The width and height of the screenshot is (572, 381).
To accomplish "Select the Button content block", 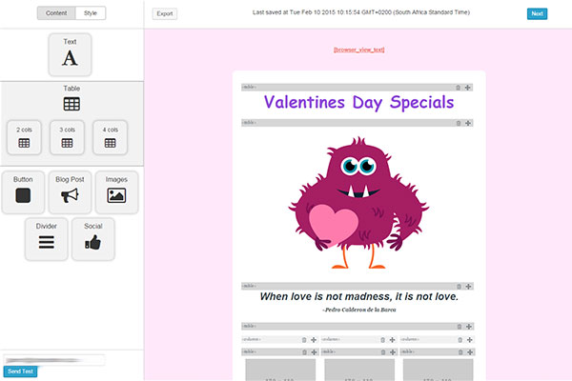I will click(x=23, y=192).
